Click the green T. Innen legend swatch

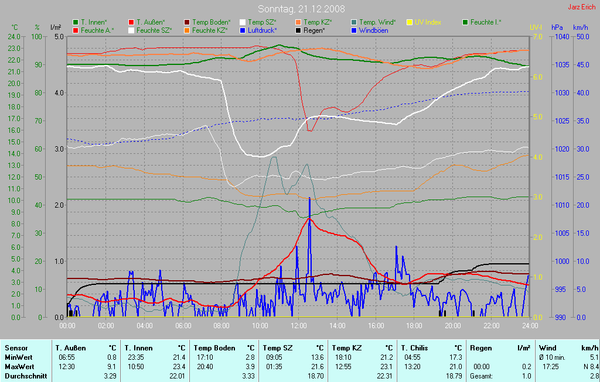pyautogui.click(x=76, y=22)
